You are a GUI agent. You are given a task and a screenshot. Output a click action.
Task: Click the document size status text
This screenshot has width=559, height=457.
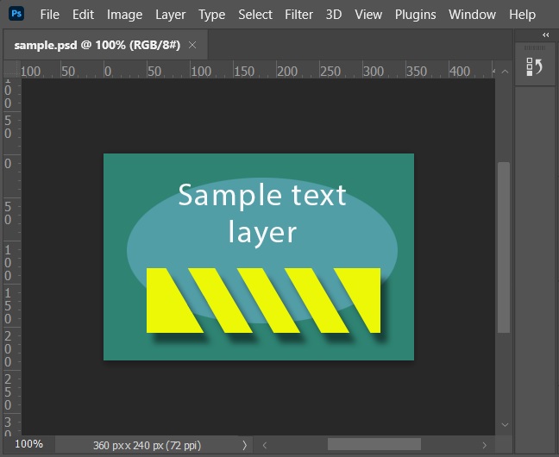click(154, 445)
